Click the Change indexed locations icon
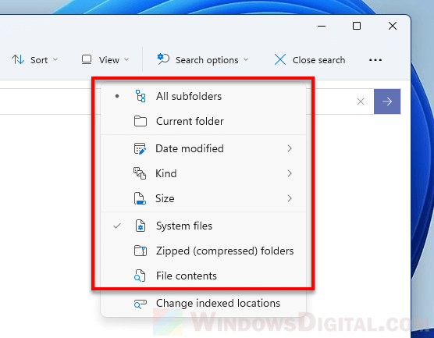Screen dimensions: 434x338 coord(141,304)
